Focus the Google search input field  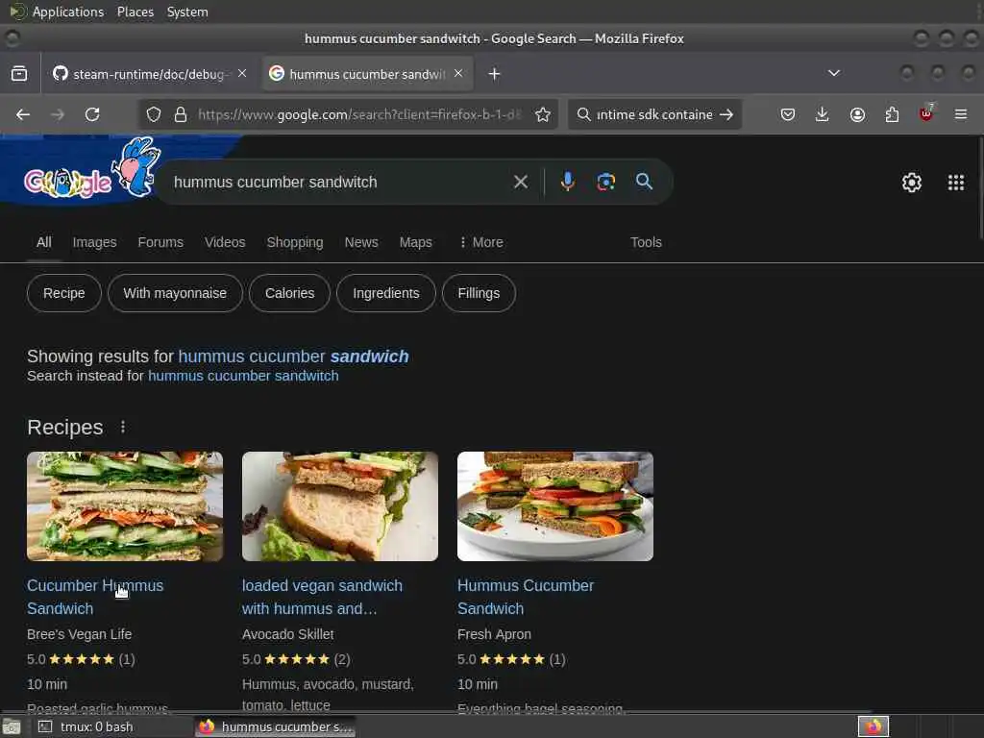pyautogui.click(x=339, y=182)
